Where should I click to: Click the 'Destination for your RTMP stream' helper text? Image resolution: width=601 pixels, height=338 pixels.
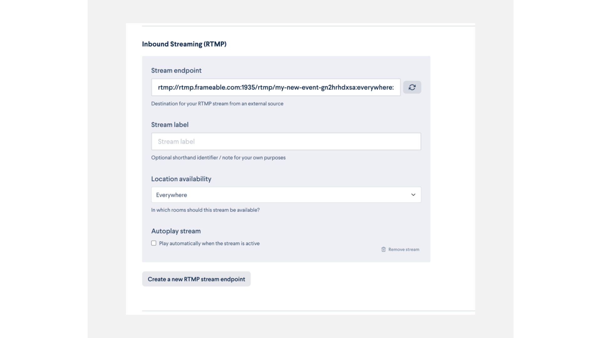[217, 104]
